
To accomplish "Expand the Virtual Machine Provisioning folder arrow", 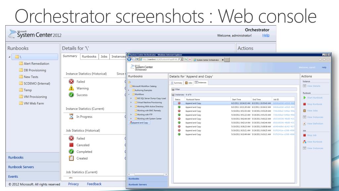I will (x=131, y=102).
